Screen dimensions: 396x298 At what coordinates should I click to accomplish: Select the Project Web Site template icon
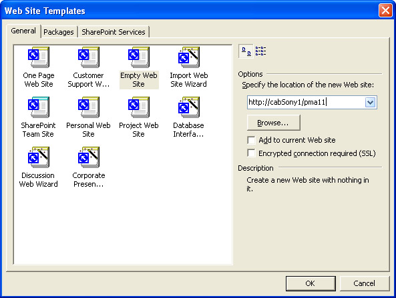pos(139,107)
